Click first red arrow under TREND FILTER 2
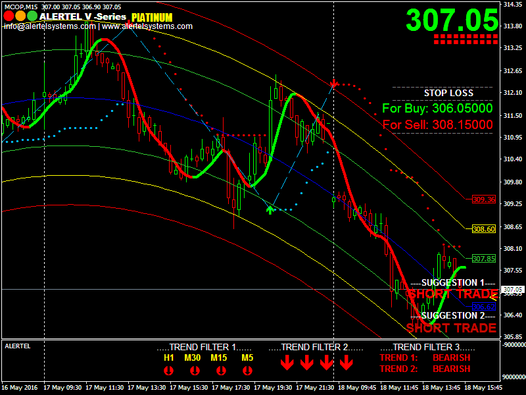 (287, 363)
